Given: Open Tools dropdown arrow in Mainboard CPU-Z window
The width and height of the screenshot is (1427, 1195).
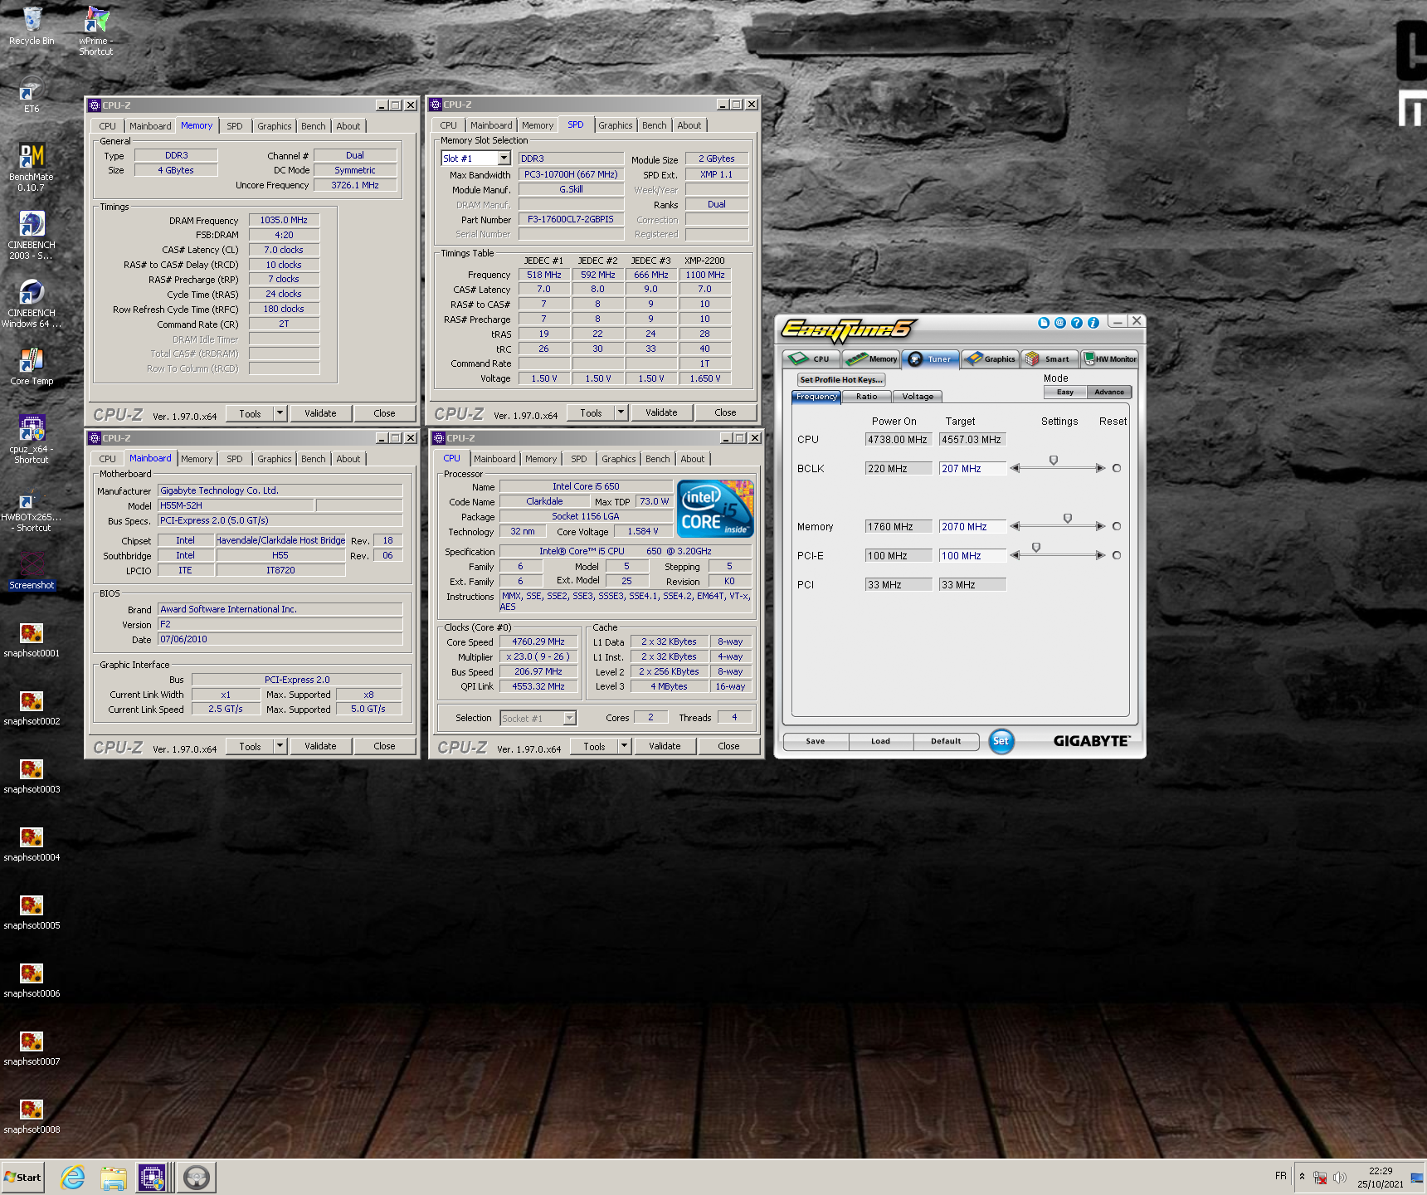Looking at the screenshot, I should [280, 746].
